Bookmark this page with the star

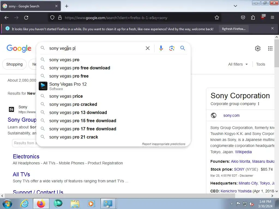217,18
